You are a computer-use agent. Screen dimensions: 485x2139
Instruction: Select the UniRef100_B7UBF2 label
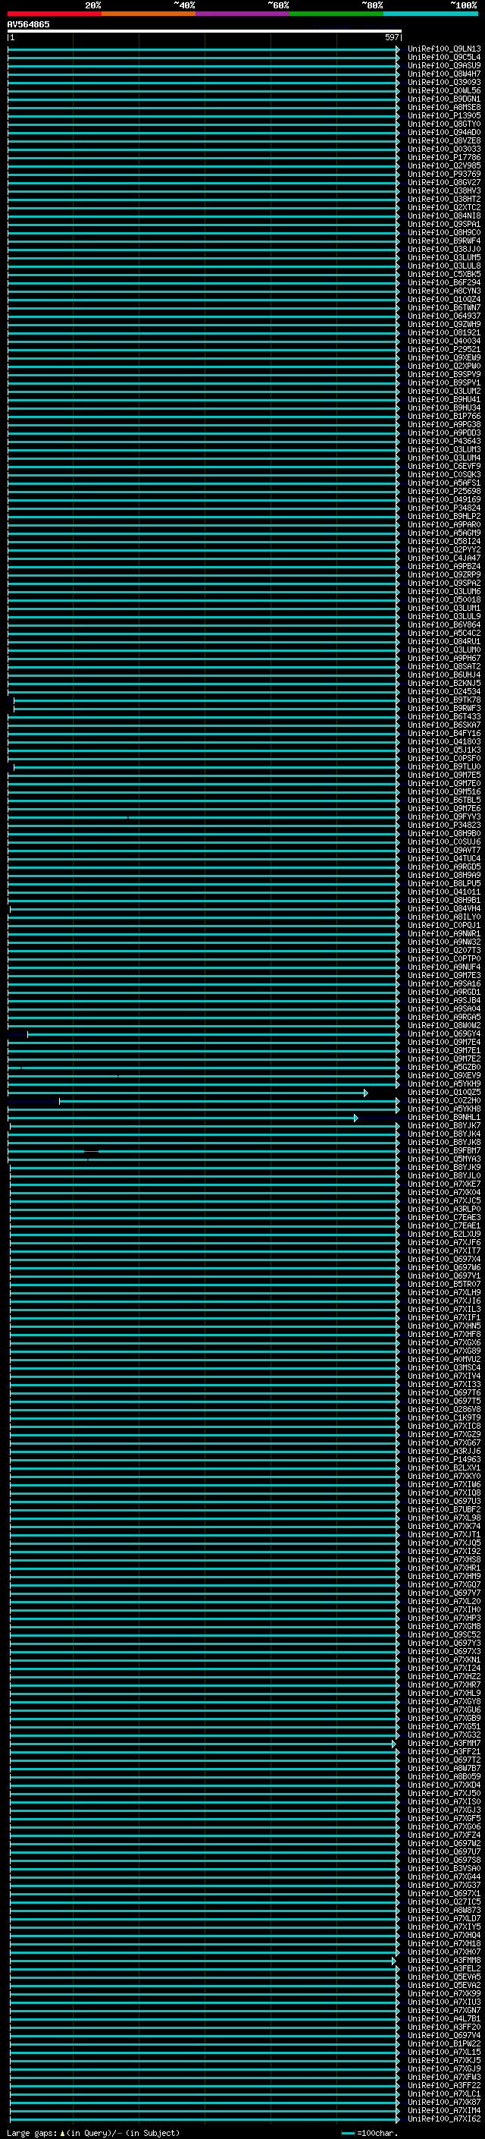443,1509
